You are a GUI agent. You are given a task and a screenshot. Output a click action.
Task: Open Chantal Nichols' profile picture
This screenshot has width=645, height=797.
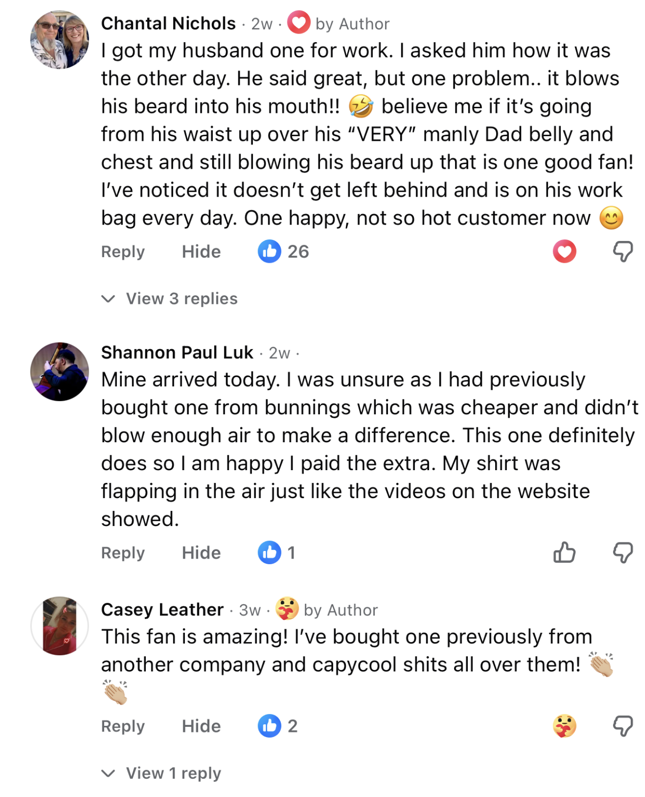coord(59,40)
